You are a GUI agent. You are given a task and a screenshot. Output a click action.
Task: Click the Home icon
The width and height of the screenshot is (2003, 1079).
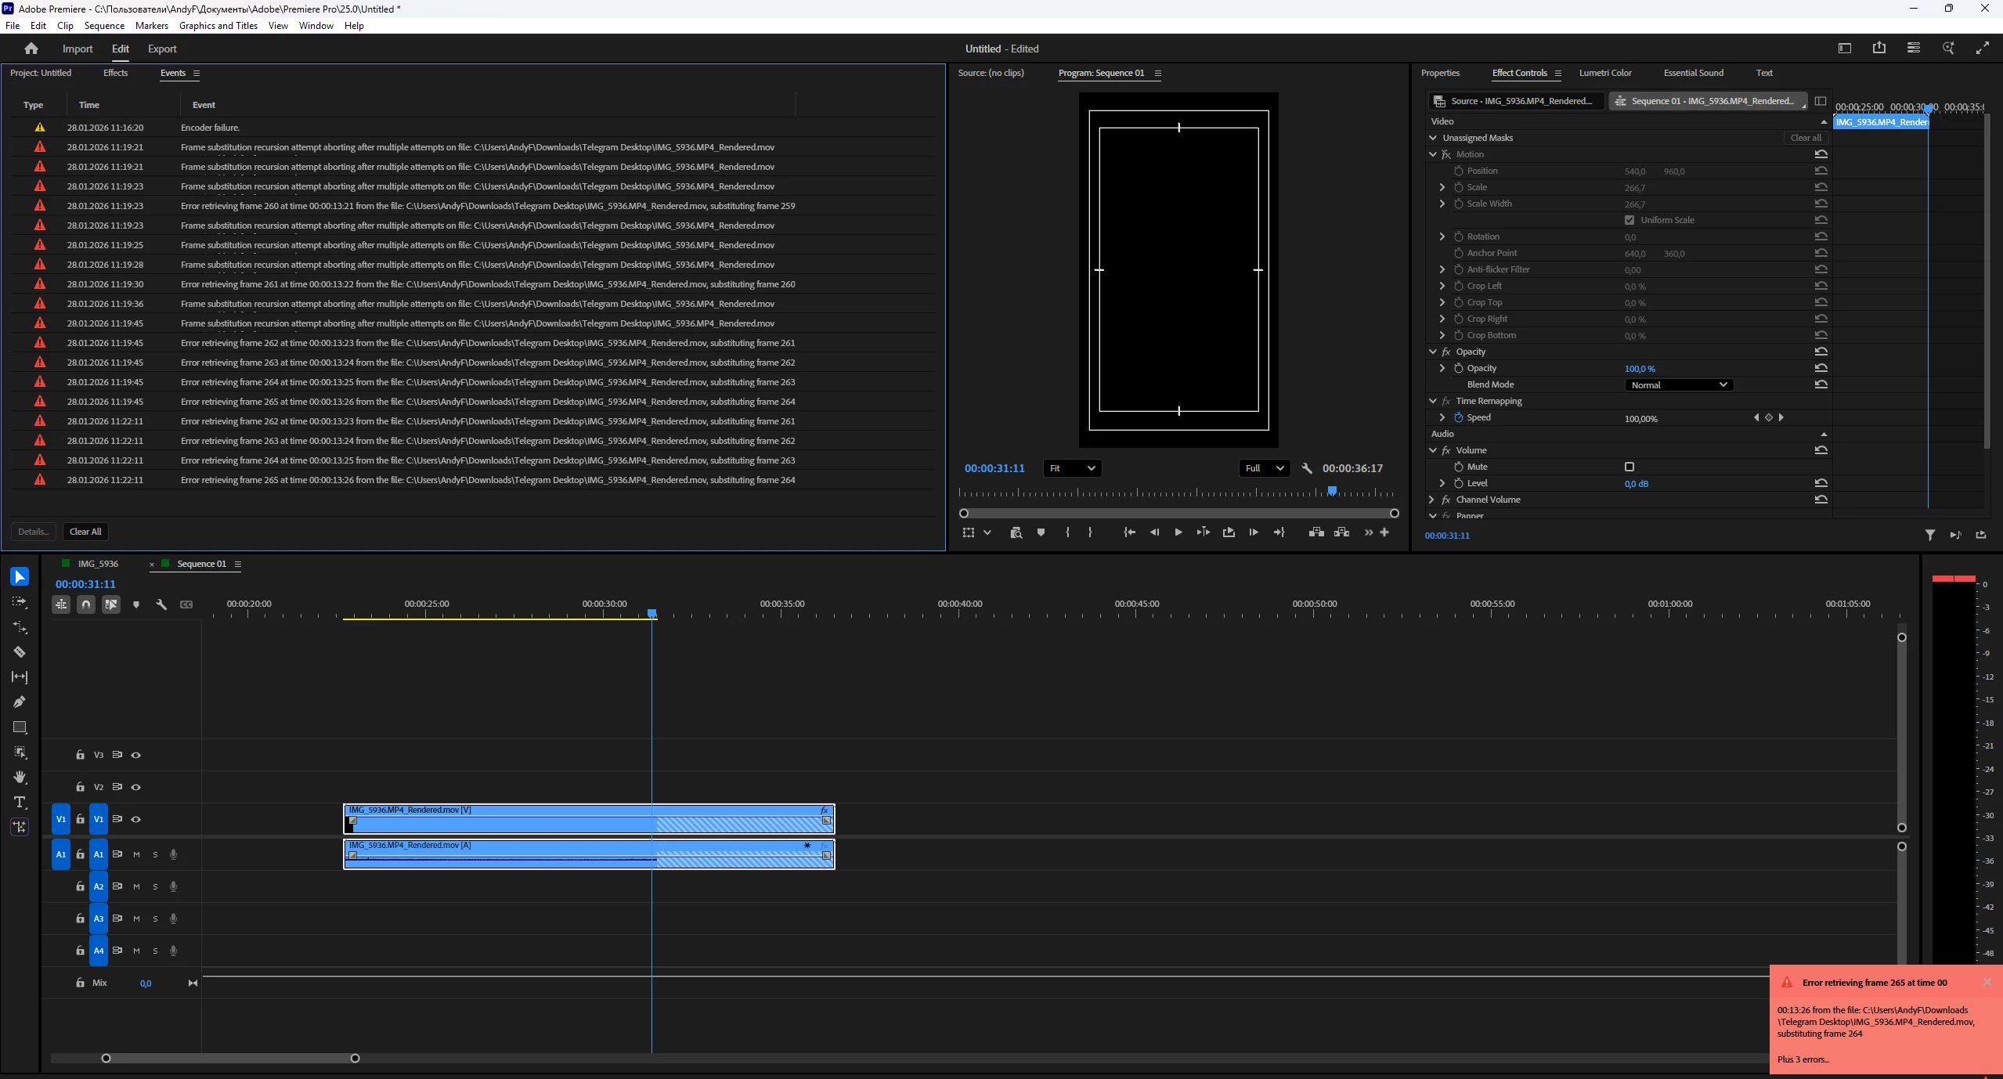pyautogui.click(x=31, y=49)
